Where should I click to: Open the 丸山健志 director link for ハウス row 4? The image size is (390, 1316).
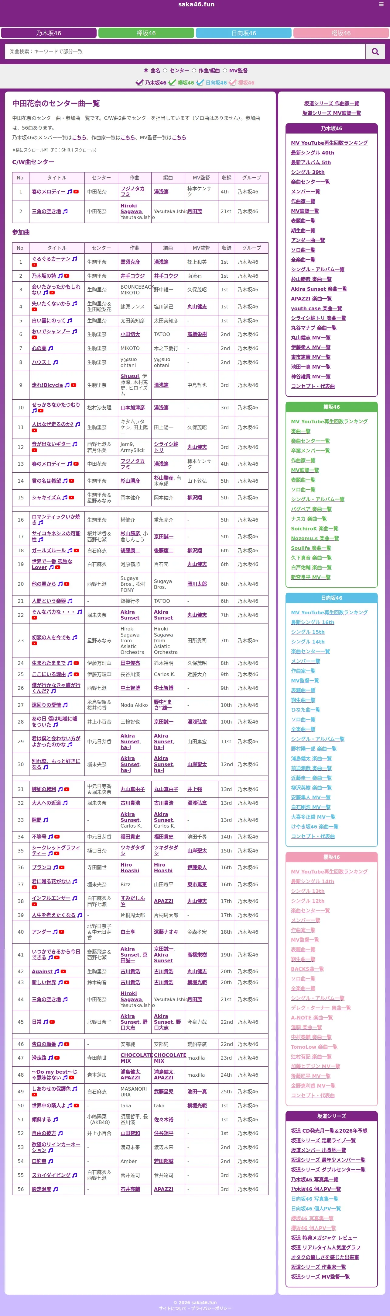[x=197, y=307]
